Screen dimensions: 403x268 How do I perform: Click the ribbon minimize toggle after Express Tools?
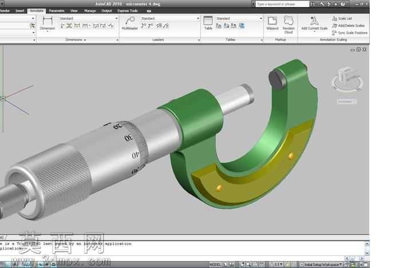[x=149, y=11]
